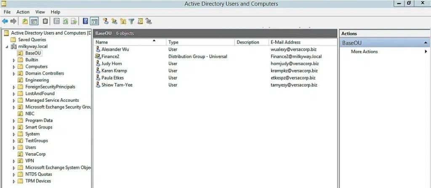The image size is (431, 188).
Task: Select Saved Queries in the tree
Action: click(x=32, y=40)
